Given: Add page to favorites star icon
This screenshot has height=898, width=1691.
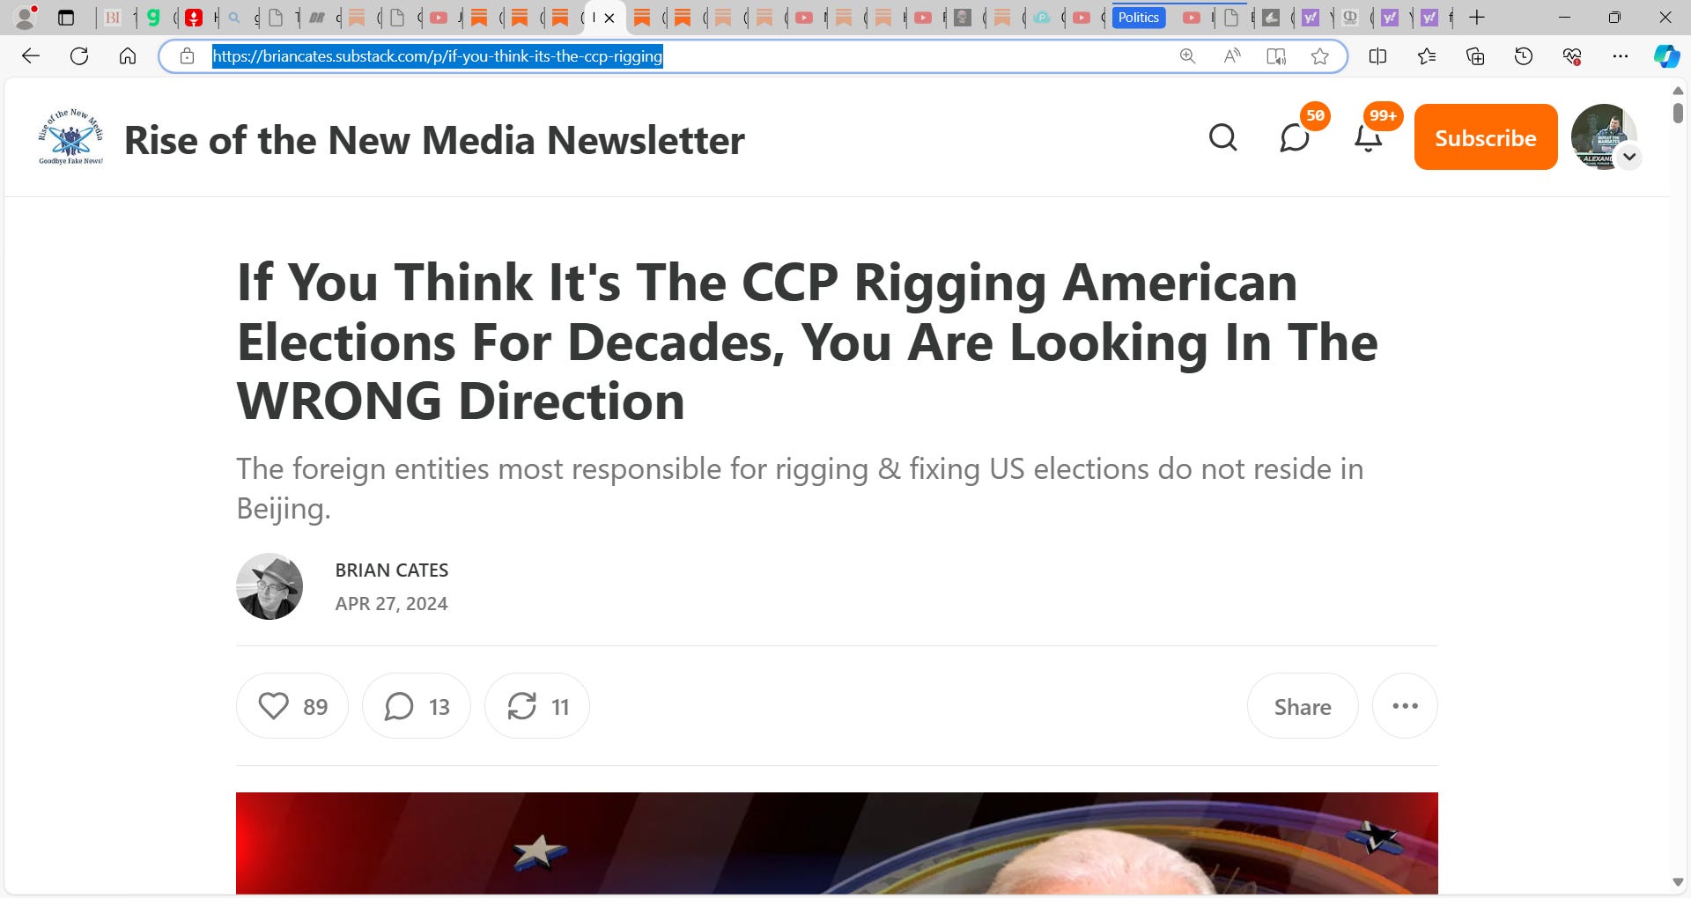Looking at the screenshot, I should coord(1319,56).
